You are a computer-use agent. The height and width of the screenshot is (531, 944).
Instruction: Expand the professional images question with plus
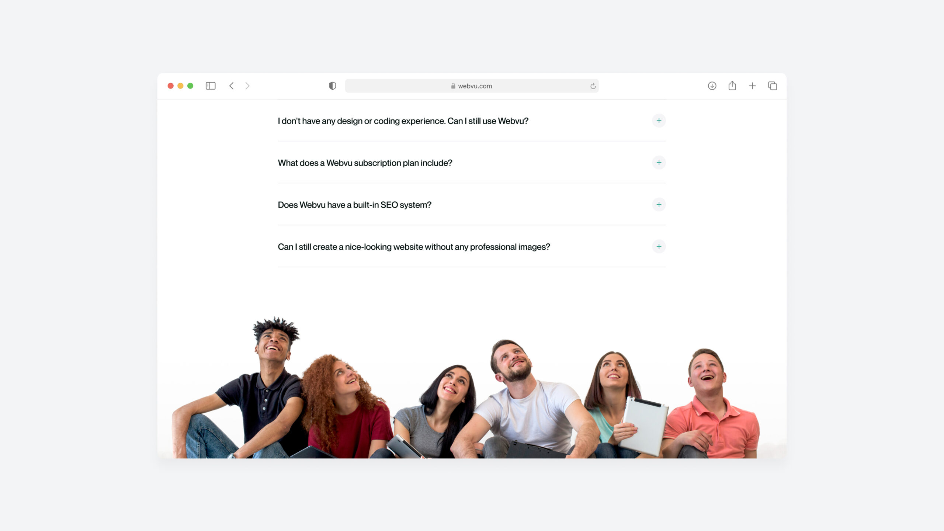[659, 246]
